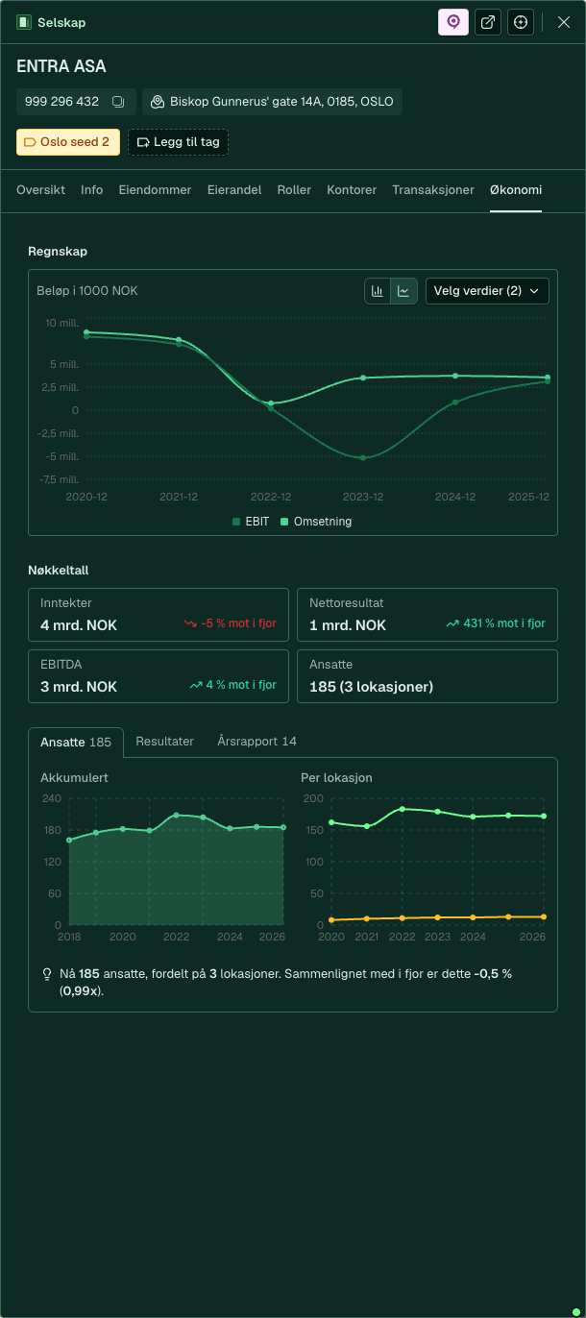This screenshot has height=1318, width=586.
Task: Open address Biskop Gunnerus' gate 14A
Action: (272, 102)
